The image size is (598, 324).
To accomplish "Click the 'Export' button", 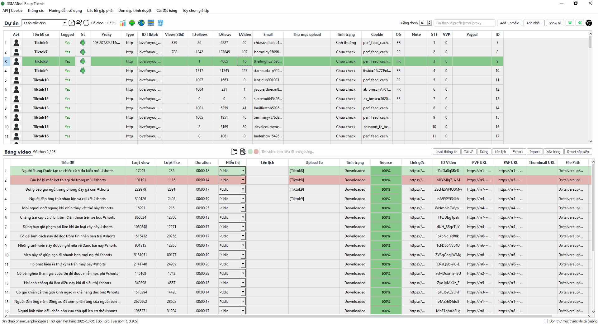I will 518,152.
